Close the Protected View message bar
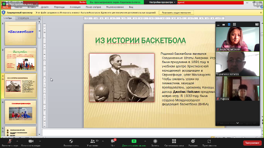 (261, 13)
